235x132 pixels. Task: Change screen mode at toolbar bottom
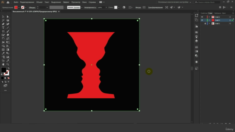pos(6,86)
